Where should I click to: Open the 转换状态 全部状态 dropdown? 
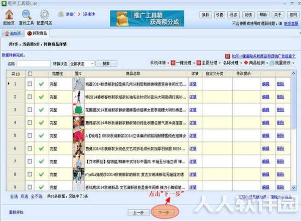point(82,63)
